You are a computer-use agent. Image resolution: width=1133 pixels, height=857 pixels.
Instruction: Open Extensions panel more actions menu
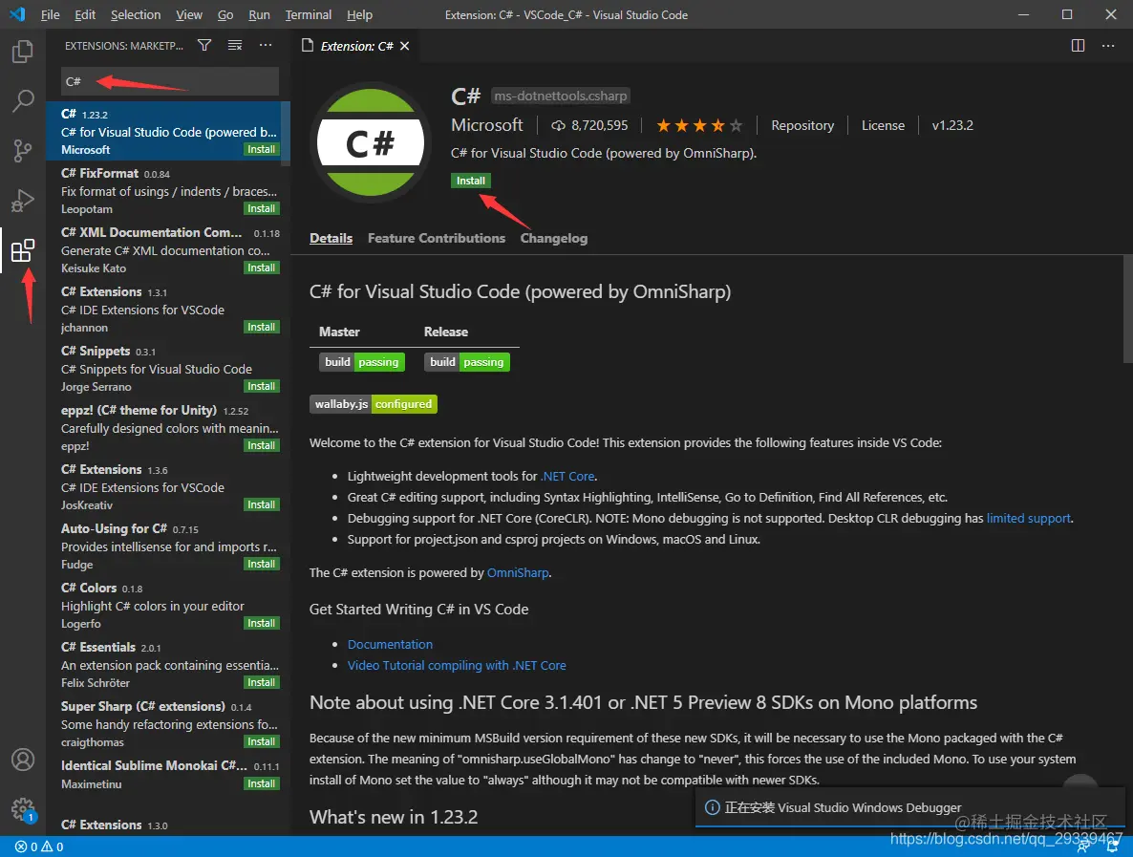266,46
